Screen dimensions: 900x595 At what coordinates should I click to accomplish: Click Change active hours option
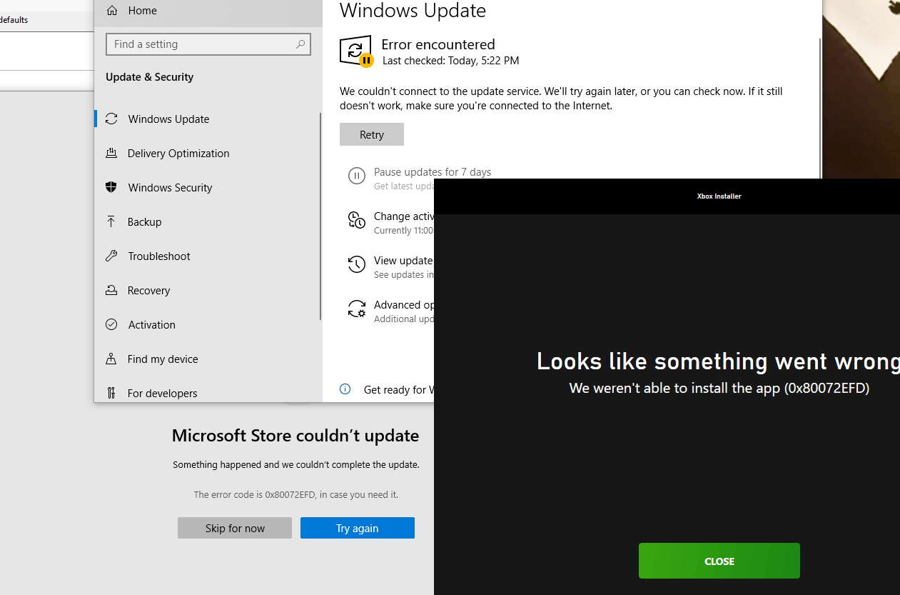tap(403, 216)
